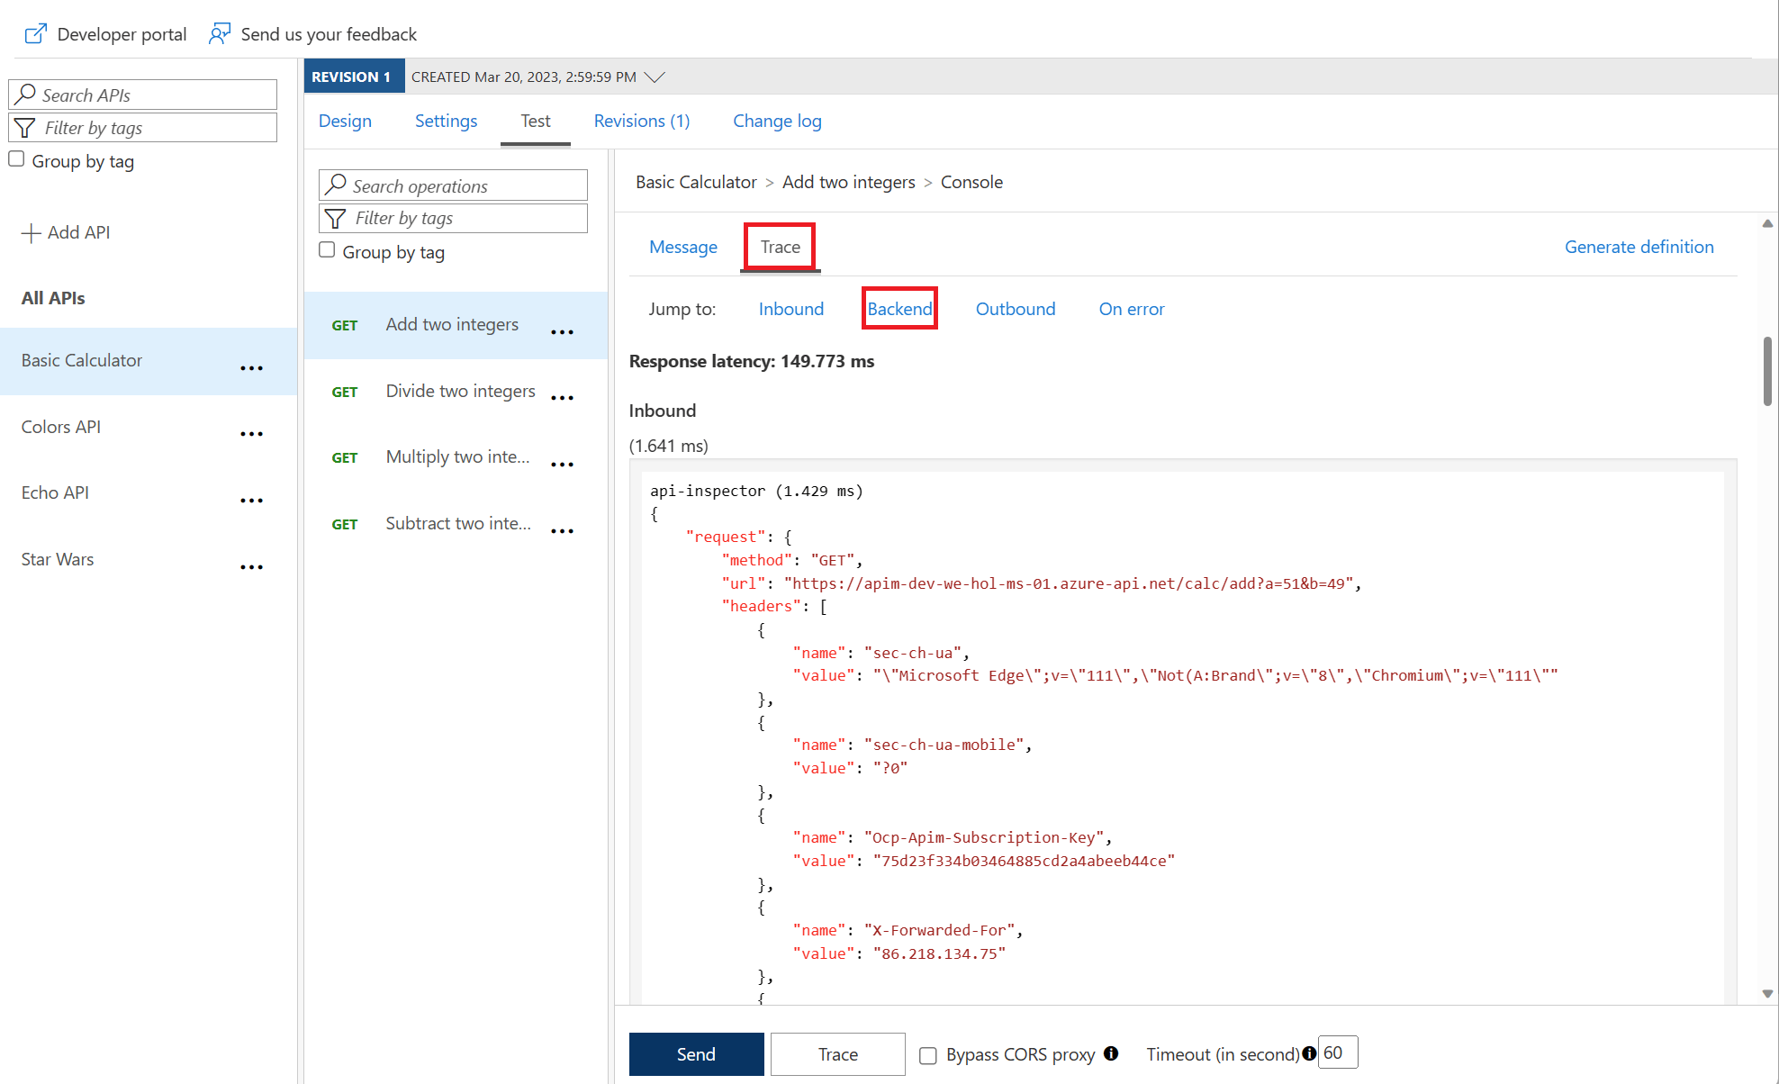
Task: Edit the Timeout seconds field
Action: point(1338,1052)
